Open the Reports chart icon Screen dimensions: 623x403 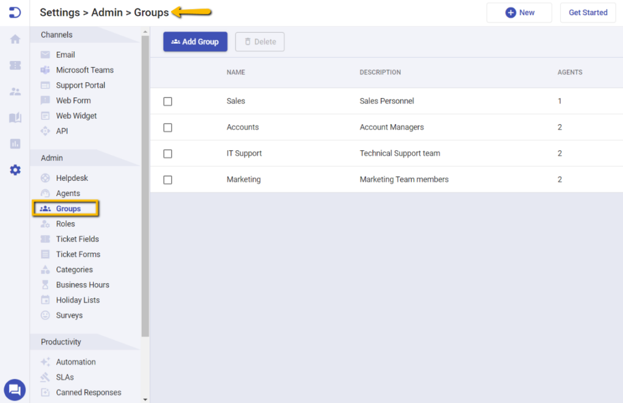[x=15, y=144]
